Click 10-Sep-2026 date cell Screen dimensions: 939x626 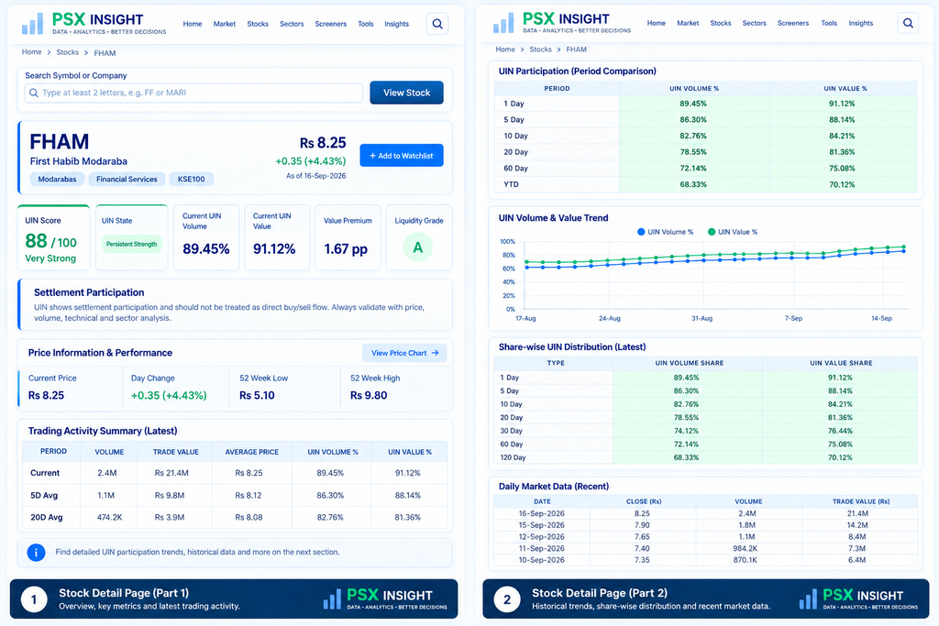pos(541,560)
